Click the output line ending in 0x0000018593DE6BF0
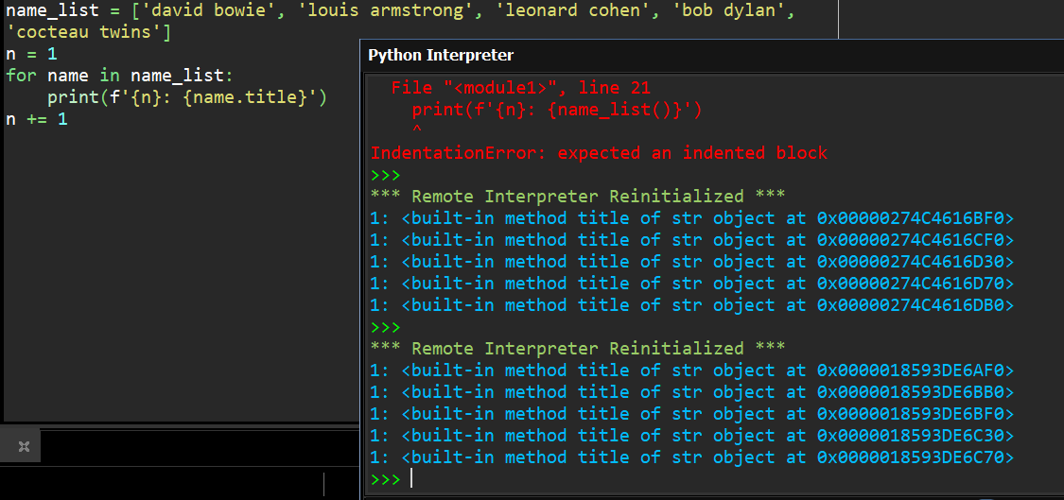The width and height of the screenshot is (1064, 500). point(691,414)
